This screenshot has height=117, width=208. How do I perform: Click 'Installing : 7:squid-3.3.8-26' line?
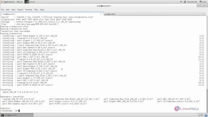[28, 59]
